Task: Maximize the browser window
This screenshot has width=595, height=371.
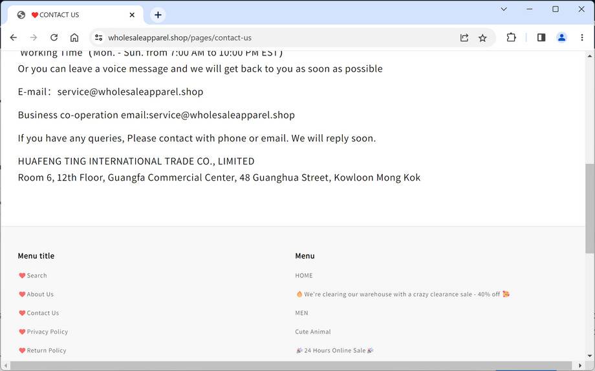Action: pos(556,9)
